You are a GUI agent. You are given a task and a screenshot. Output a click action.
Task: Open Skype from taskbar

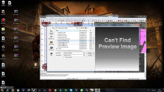(71, 90)
